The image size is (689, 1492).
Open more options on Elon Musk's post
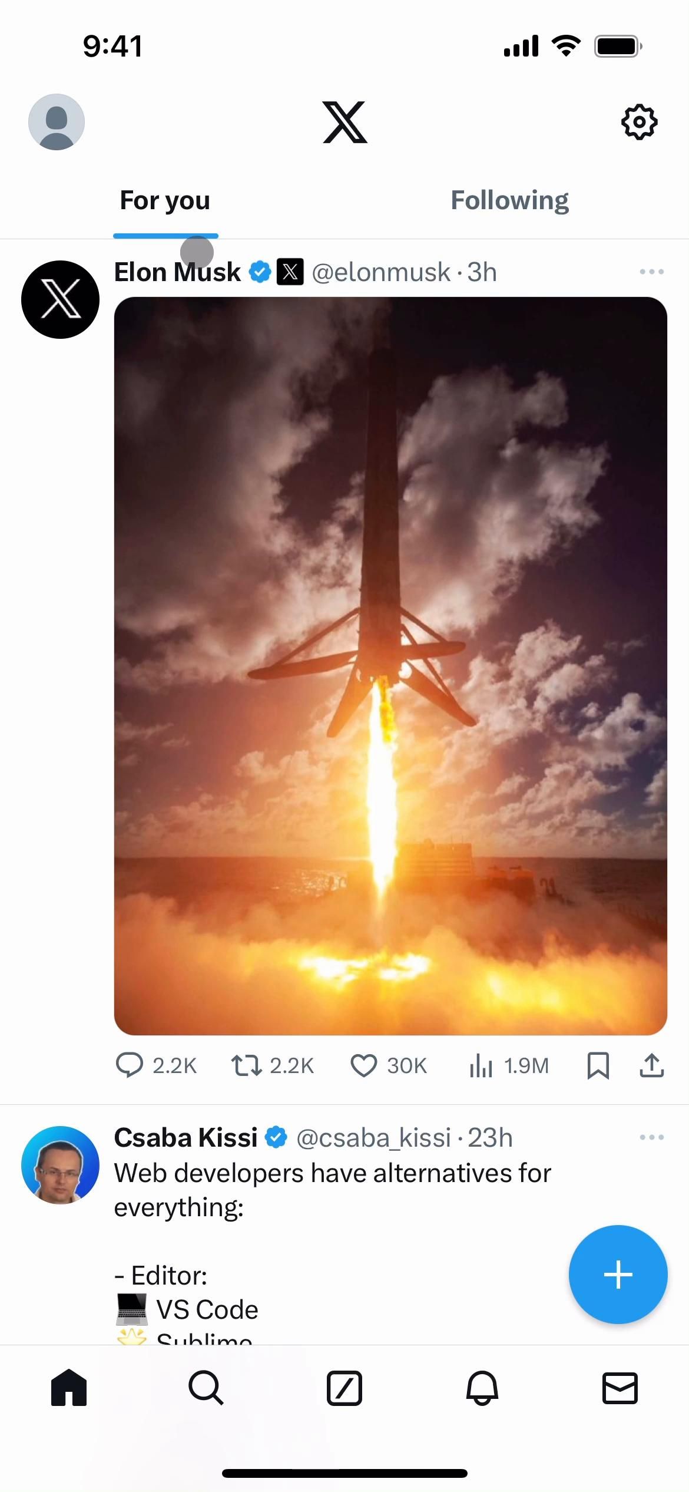[651, 272]
